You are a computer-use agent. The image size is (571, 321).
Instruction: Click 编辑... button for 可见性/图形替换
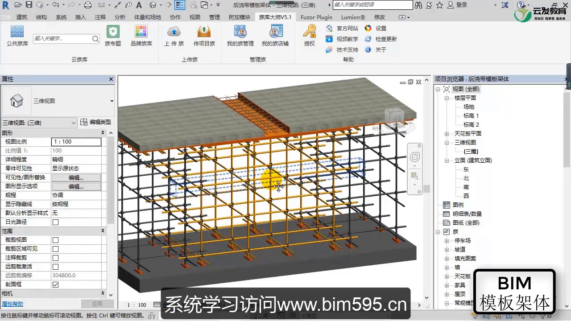pos(76,177)
